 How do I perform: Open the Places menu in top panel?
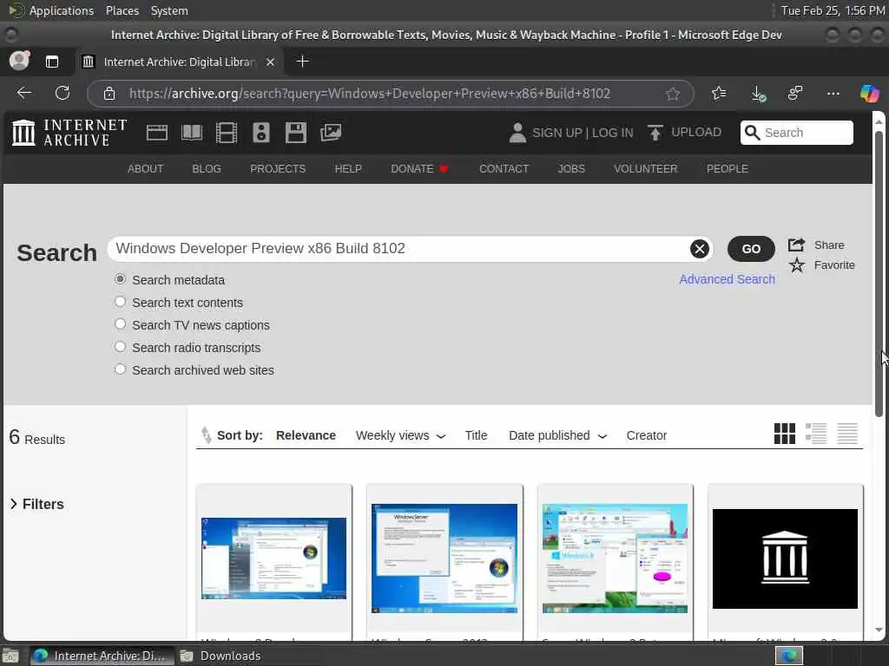coord(122,10)
